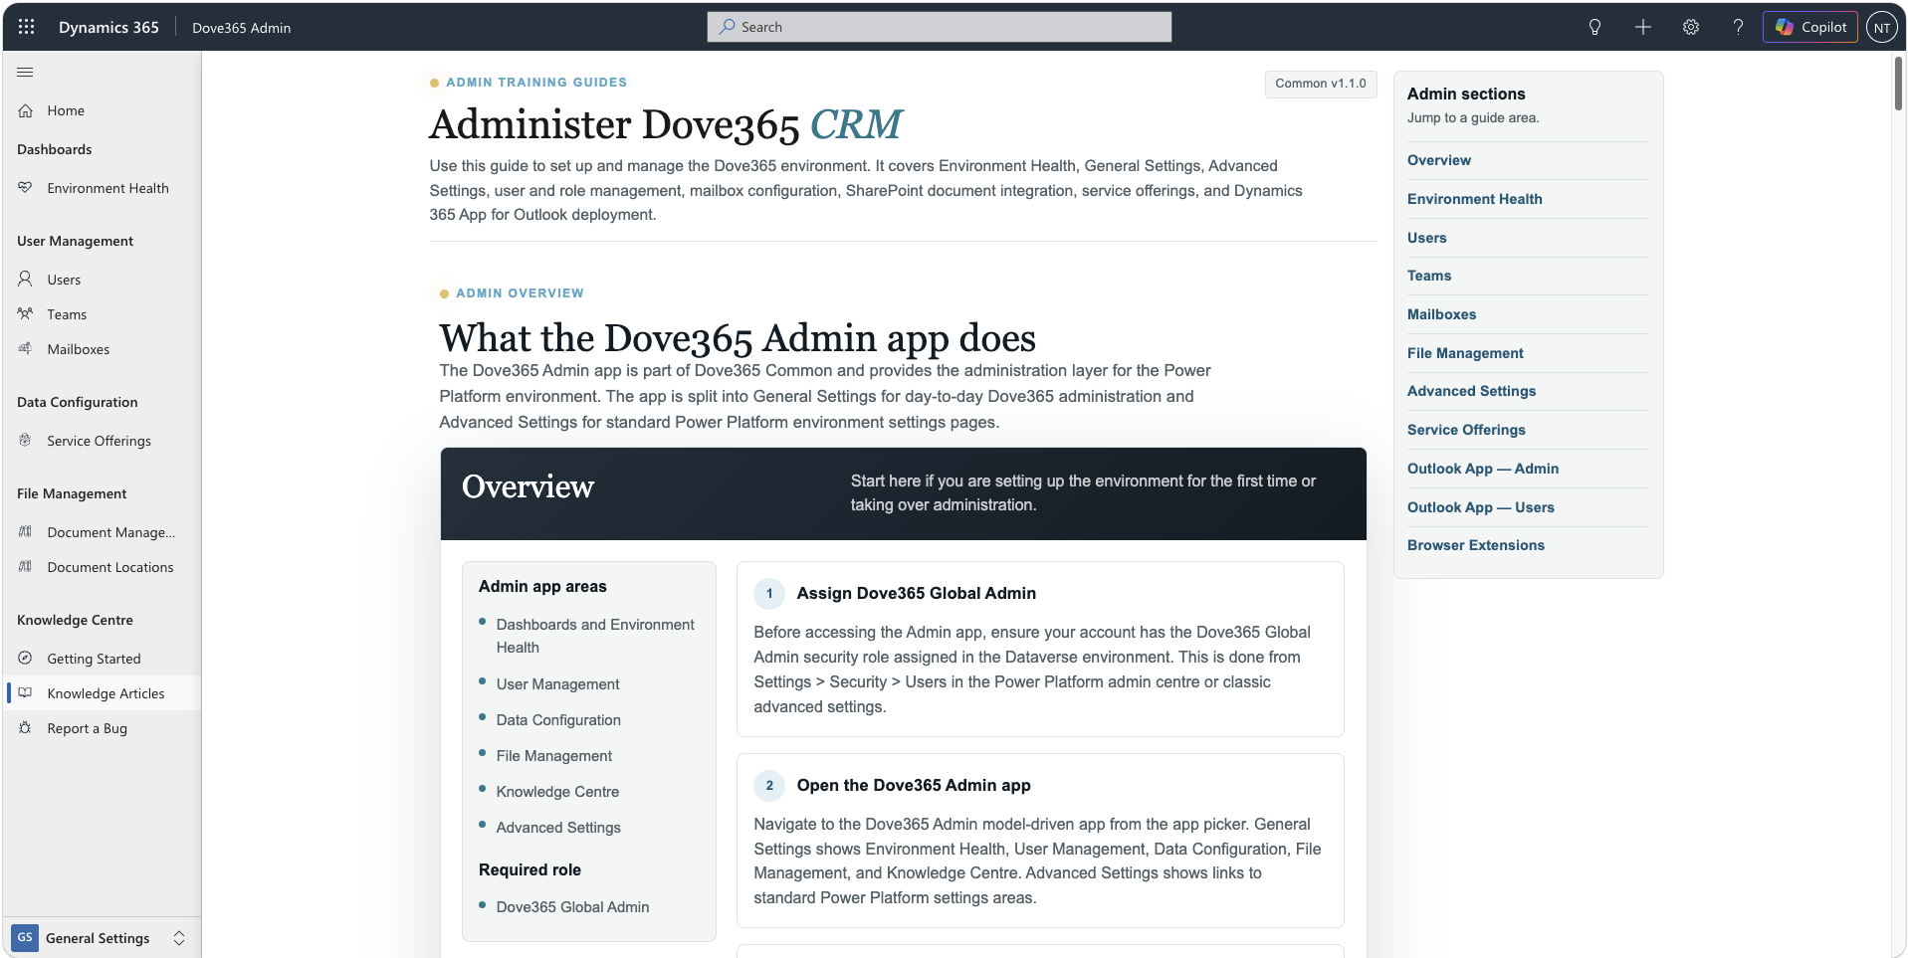Click step 2 Open the Dove365 Admin app
The height and width of the screenshot is (958, 1908).
(x=913, y=785)
